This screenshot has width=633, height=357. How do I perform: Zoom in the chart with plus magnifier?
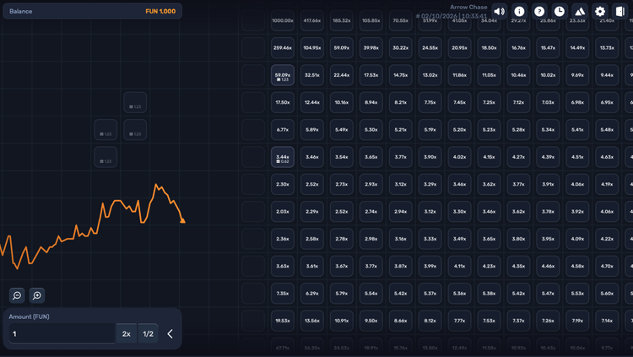pyautogui.click(x=37, y=295)
